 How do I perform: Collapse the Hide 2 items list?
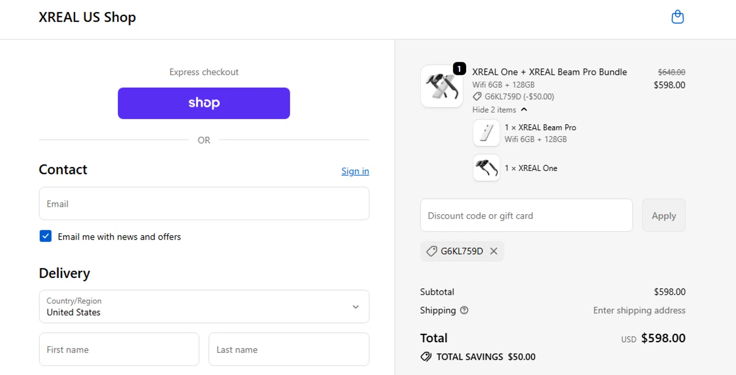click(499, 110)
